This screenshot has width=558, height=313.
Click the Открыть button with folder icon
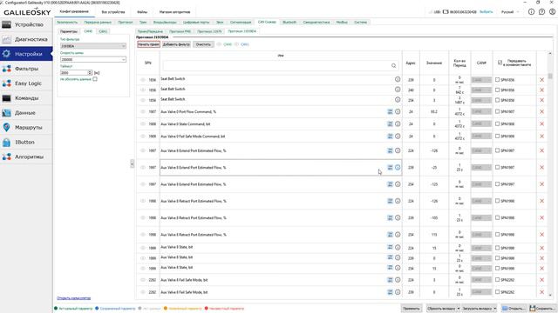click(514, 309)
